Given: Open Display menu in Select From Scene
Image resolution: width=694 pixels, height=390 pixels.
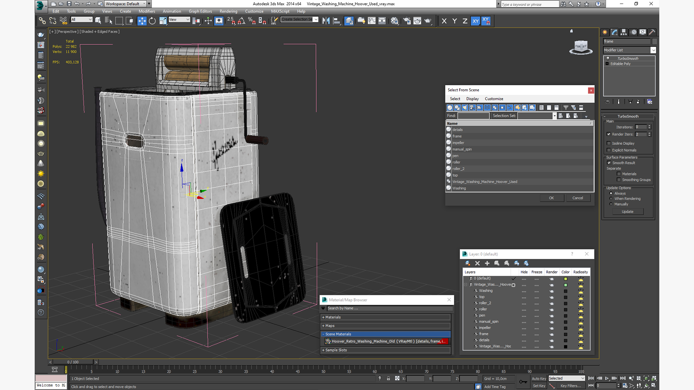Looking at the screenshot, I should coord(472,99).
